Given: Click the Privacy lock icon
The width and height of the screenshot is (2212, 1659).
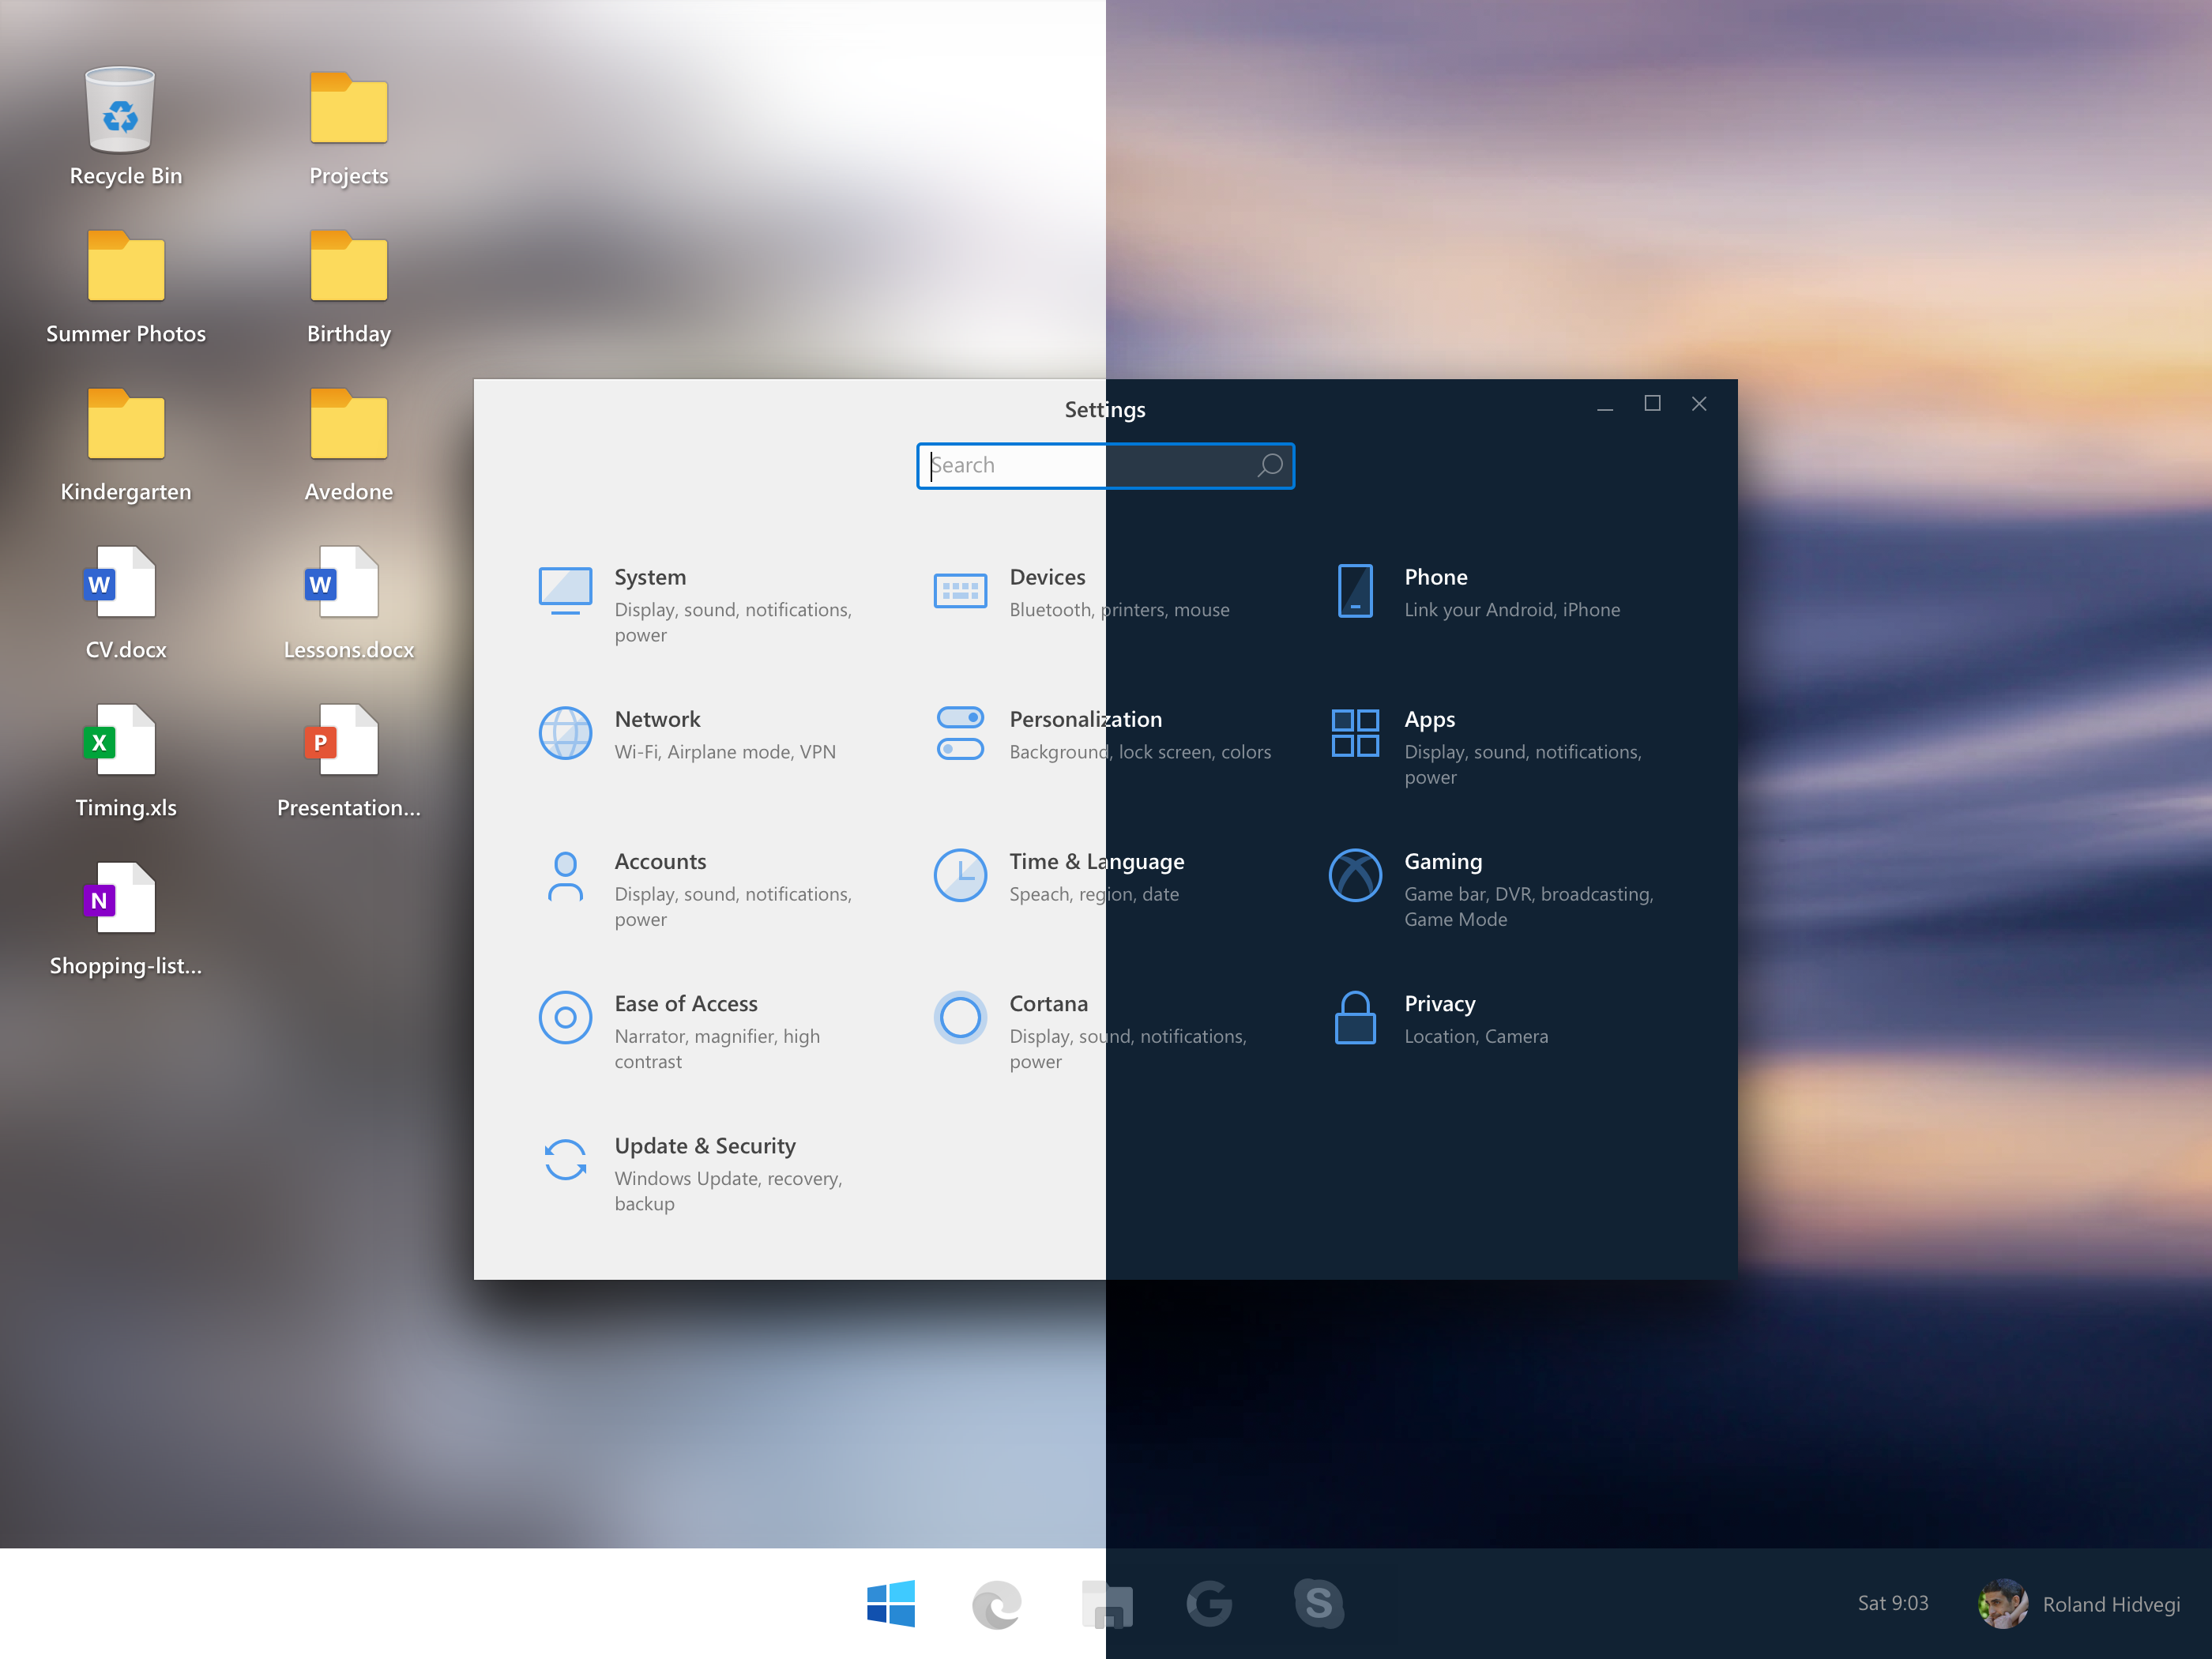Looking at the screenshot, I should [1355, 1018].
